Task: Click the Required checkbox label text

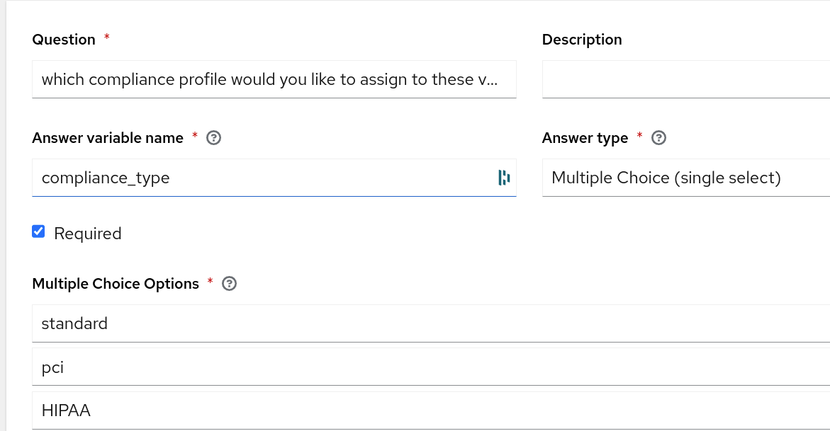Action: [88, 234]
